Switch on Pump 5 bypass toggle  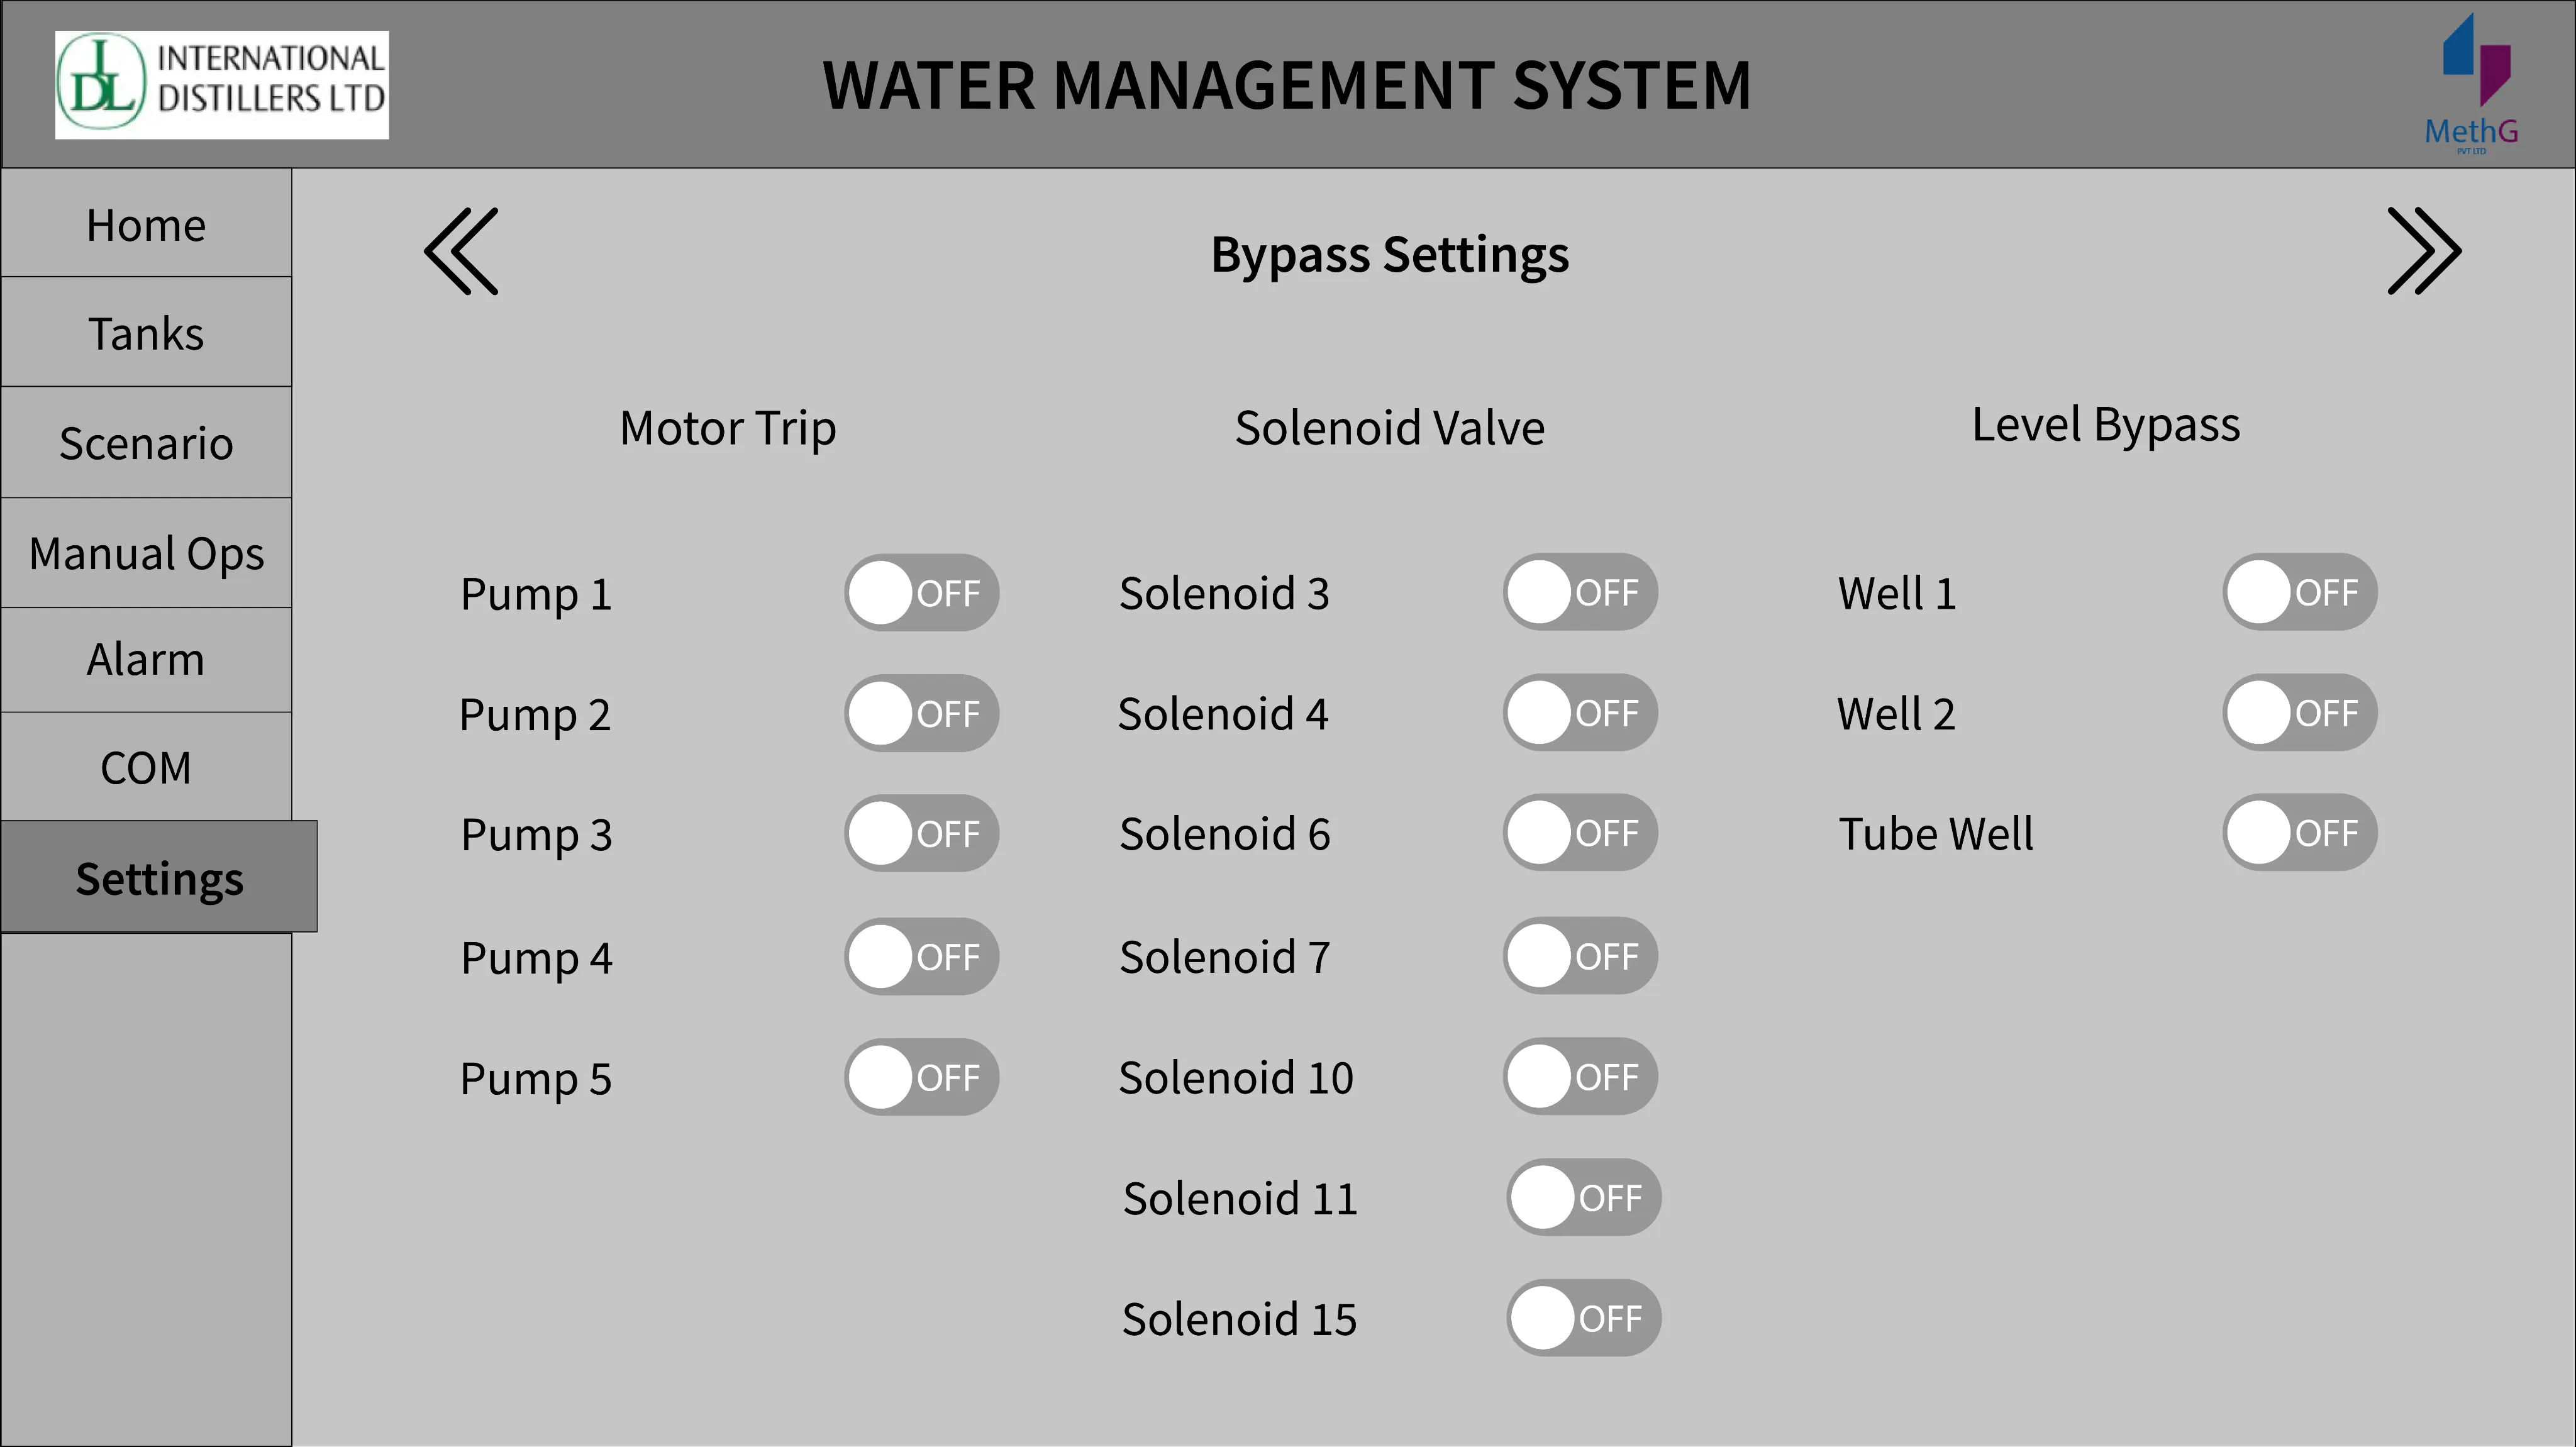[921, 1077]
